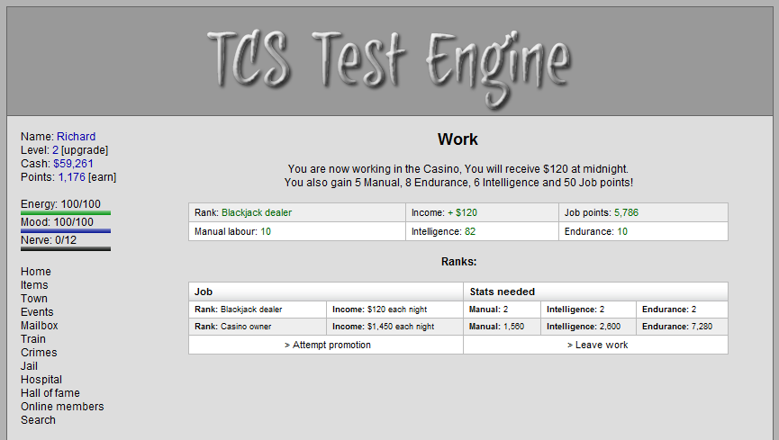Go to Items in sidebar
The width and height of the screenshot is (779, 440).
34,285
